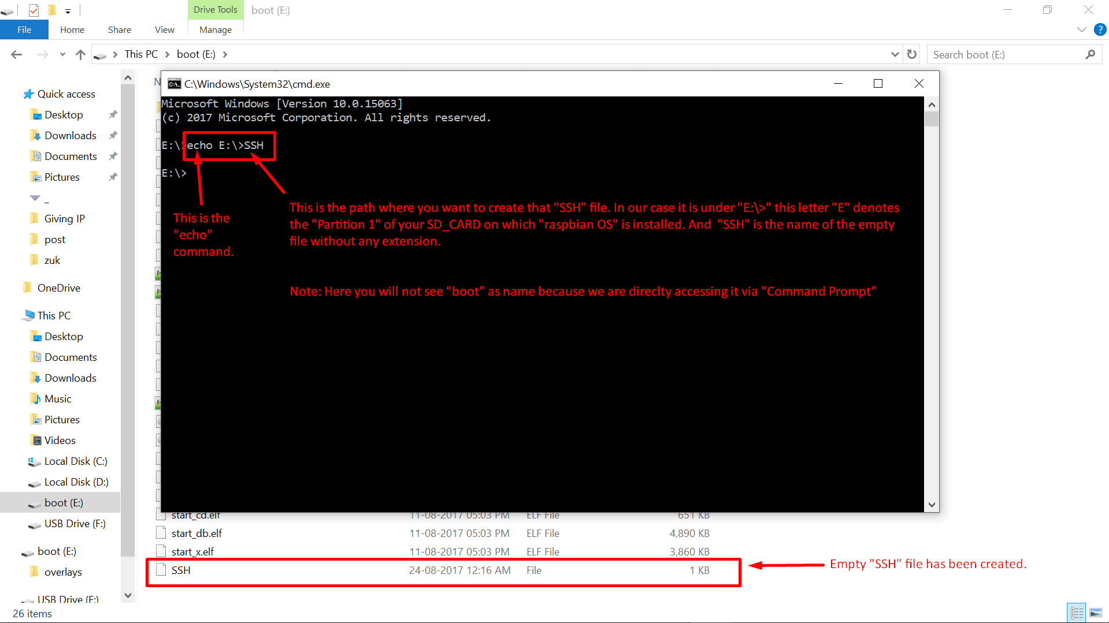This screenshot has height=623, width=1109.
Task: Select This PC in the navigation pane
Action: (54, 316)
